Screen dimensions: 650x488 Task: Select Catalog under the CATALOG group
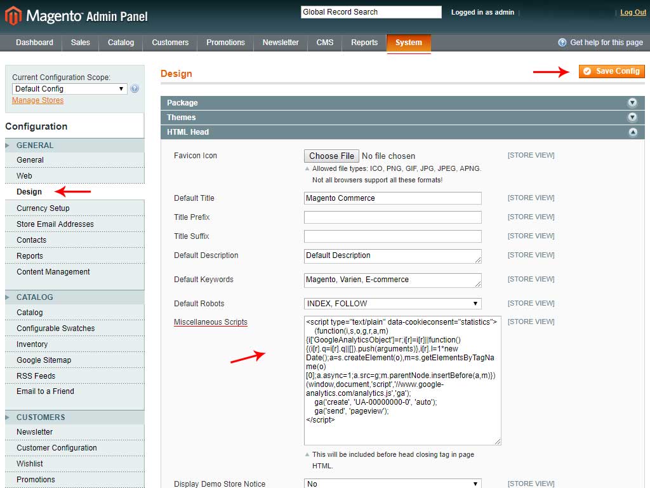point(75,312)
